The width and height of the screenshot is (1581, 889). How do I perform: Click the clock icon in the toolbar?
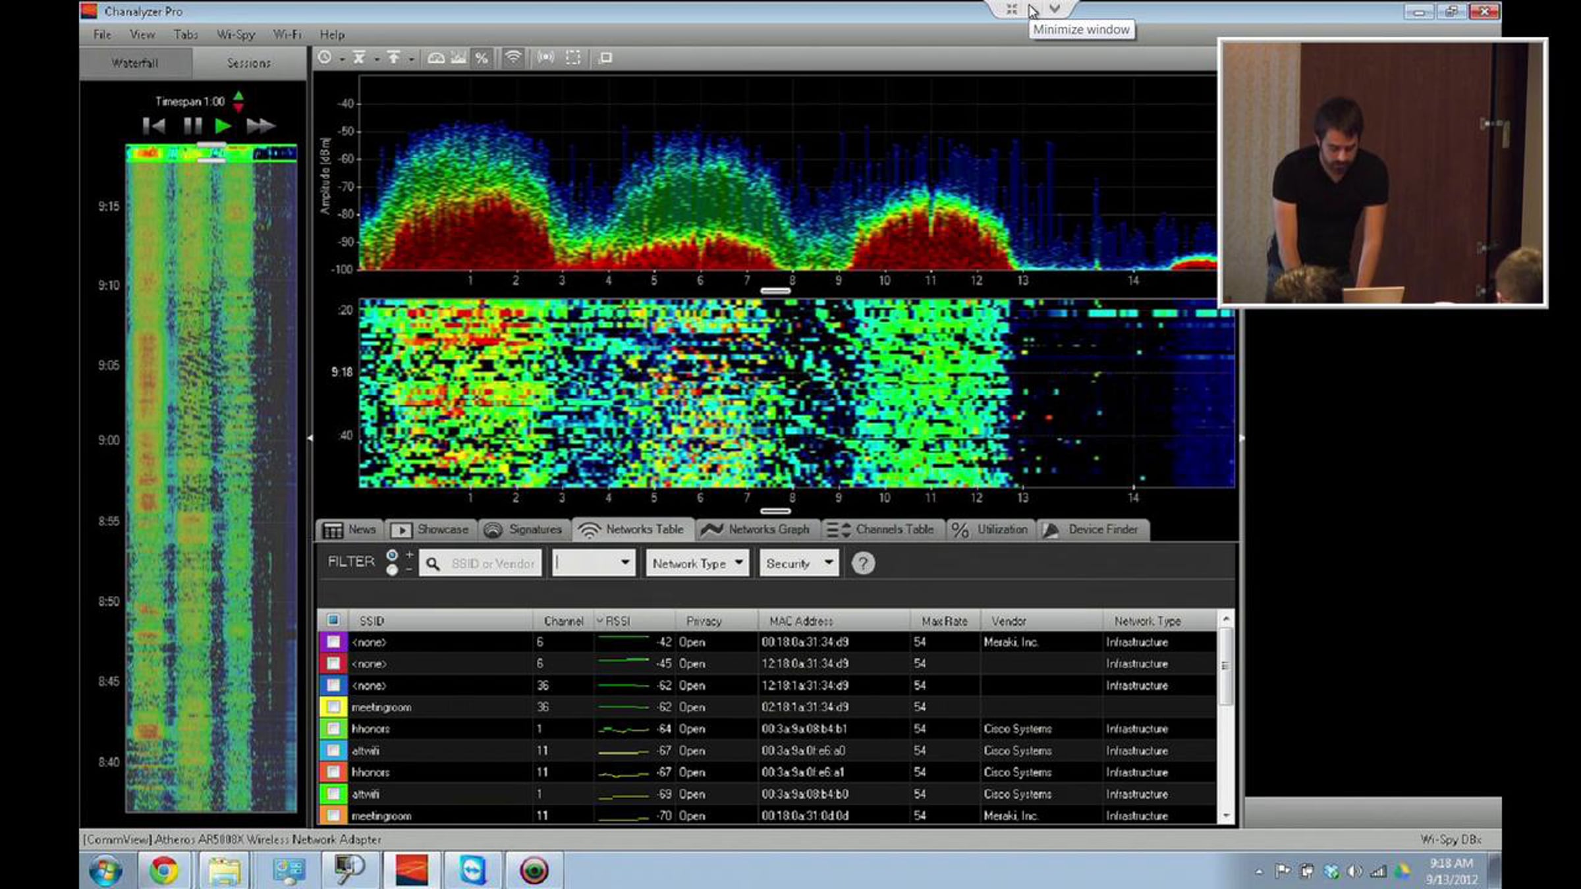pos(325,58)
